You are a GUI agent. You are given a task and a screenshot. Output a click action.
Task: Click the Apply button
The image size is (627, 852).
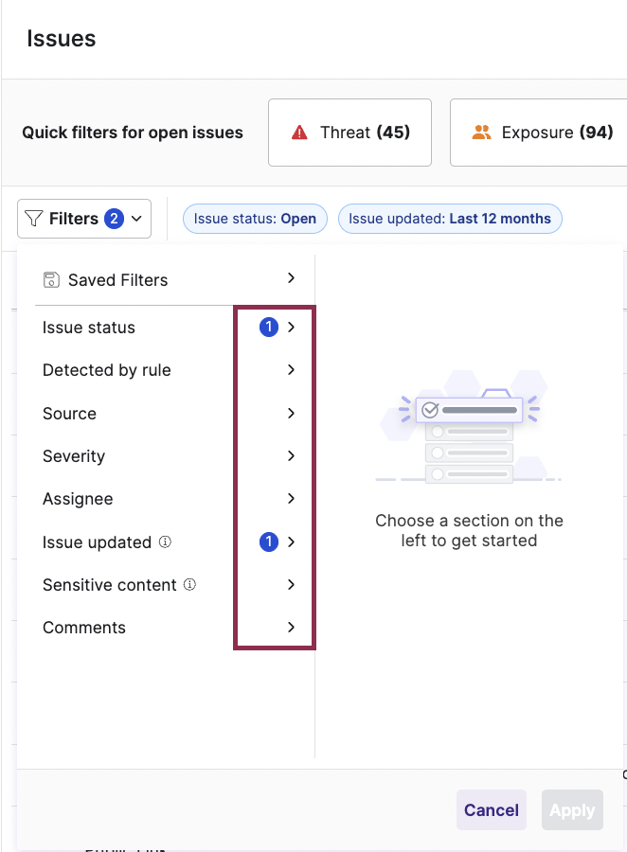(572, 809)
